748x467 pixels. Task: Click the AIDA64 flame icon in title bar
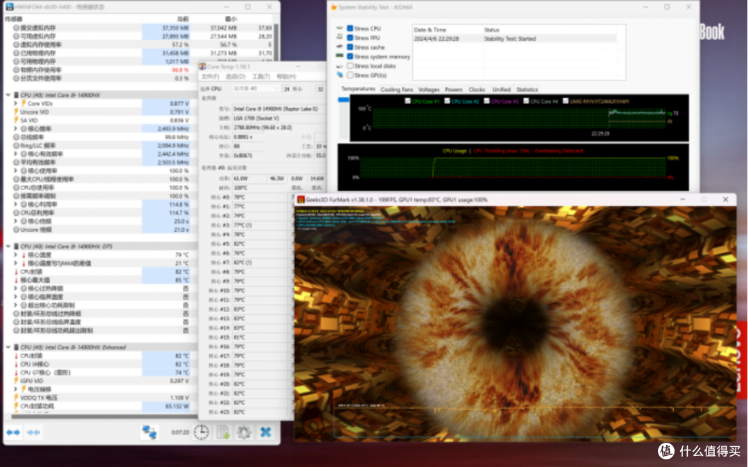pos(334,7)
